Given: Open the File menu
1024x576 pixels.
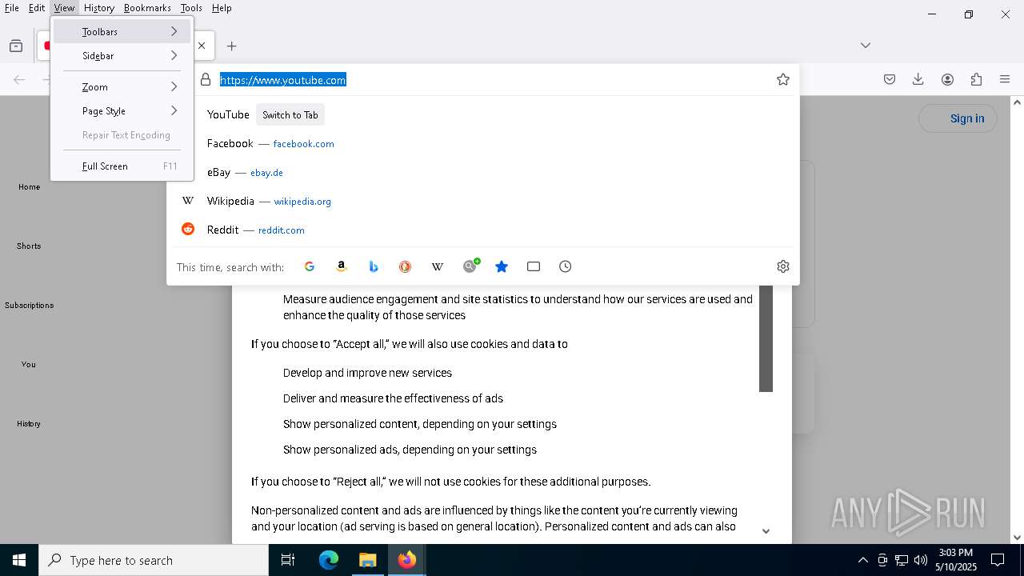Looking at the screenshot, I should click(x=12, y=8).
